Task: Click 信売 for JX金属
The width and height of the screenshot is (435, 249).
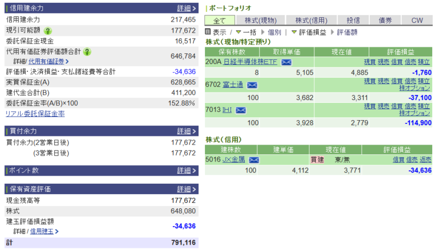Action: click(x=412, y=160)
